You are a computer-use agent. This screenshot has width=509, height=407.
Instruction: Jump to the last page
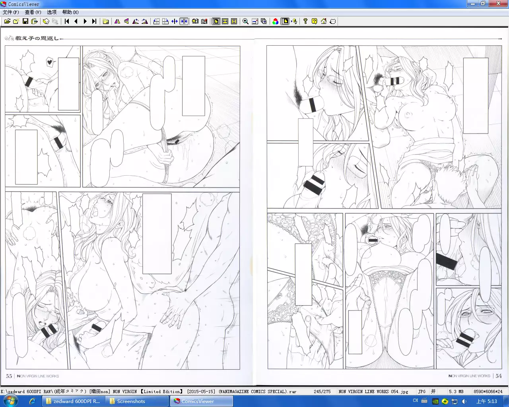click(x=94, y=21)
